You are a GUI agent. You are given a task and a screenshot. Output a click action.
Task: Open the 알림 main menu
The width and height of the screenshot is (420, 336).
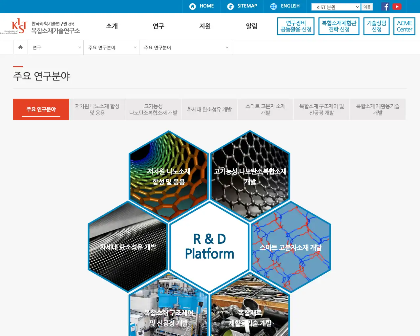(252, 26)
